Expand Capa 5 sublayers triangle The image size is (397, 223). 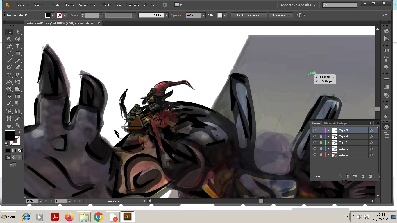tap(328, 130)
